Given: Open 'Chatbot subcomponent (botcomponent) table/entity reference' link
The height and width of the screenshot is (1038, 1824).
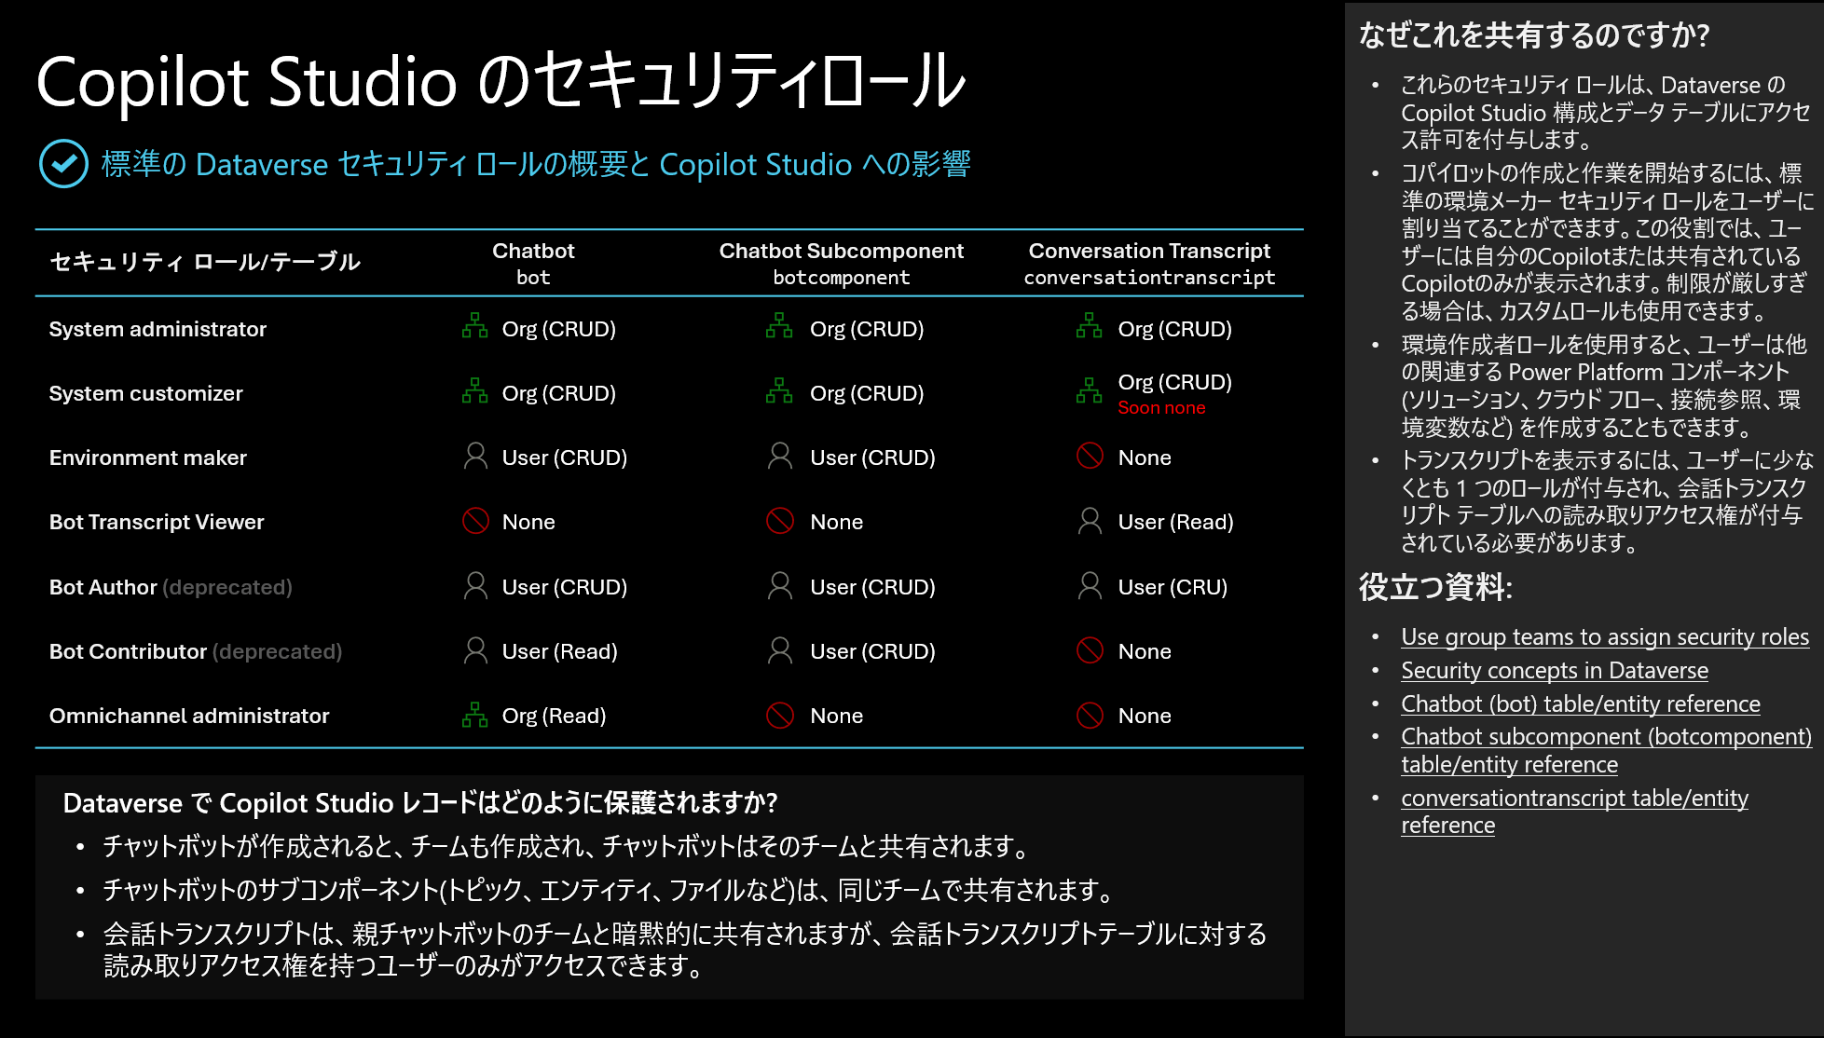Looking at the screenshot, I should click(x=1606, y=750).
